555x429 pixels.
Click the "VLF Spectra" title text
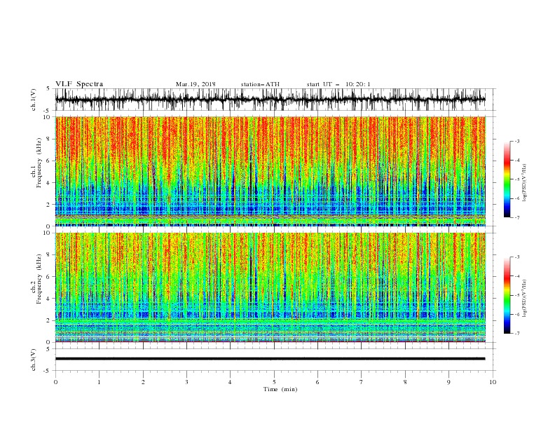tap(79, 84)
